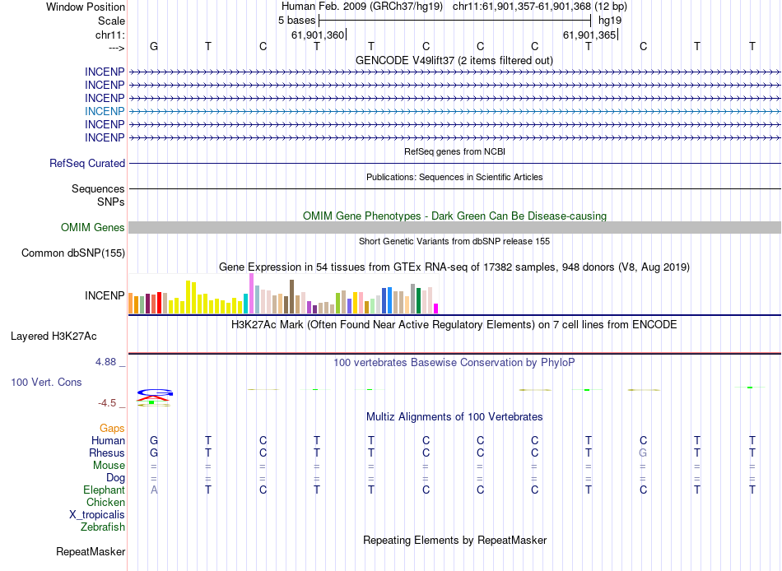
Task: Click the 61,901,365 ruler coordinate
Action: pos(589,35)
